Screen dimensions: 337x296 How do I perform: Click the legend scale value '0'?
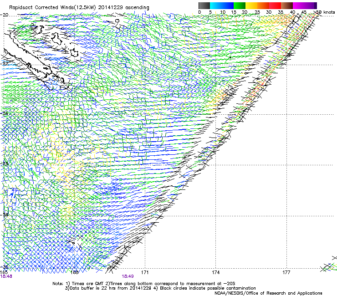(x=199, y=12)
